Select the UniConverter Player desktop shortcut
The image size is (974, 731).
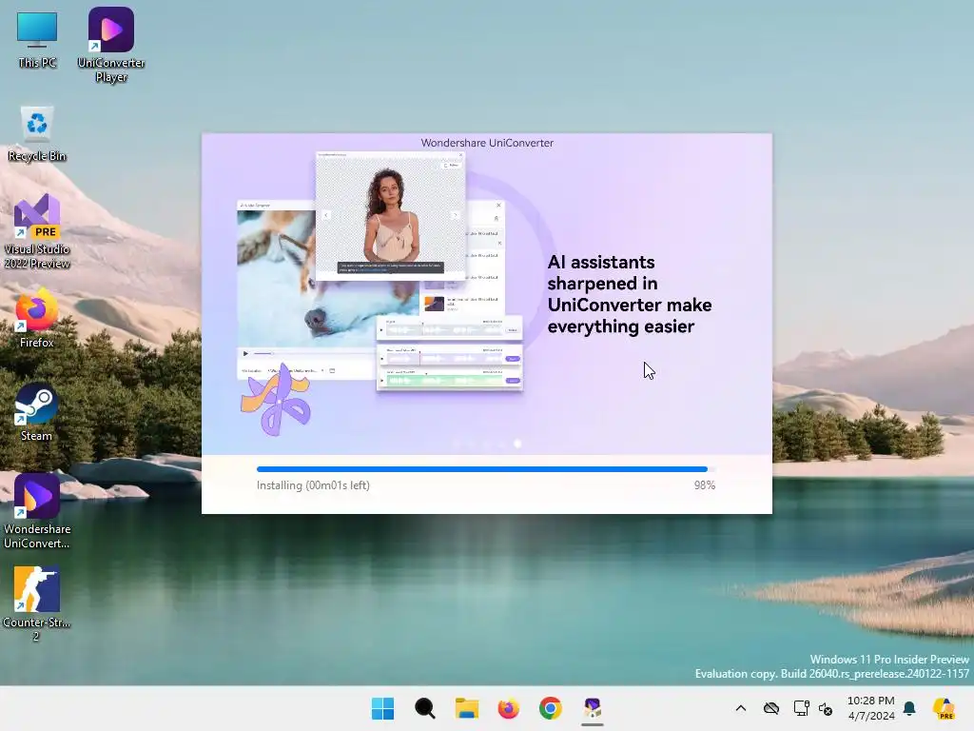(111, 45)
